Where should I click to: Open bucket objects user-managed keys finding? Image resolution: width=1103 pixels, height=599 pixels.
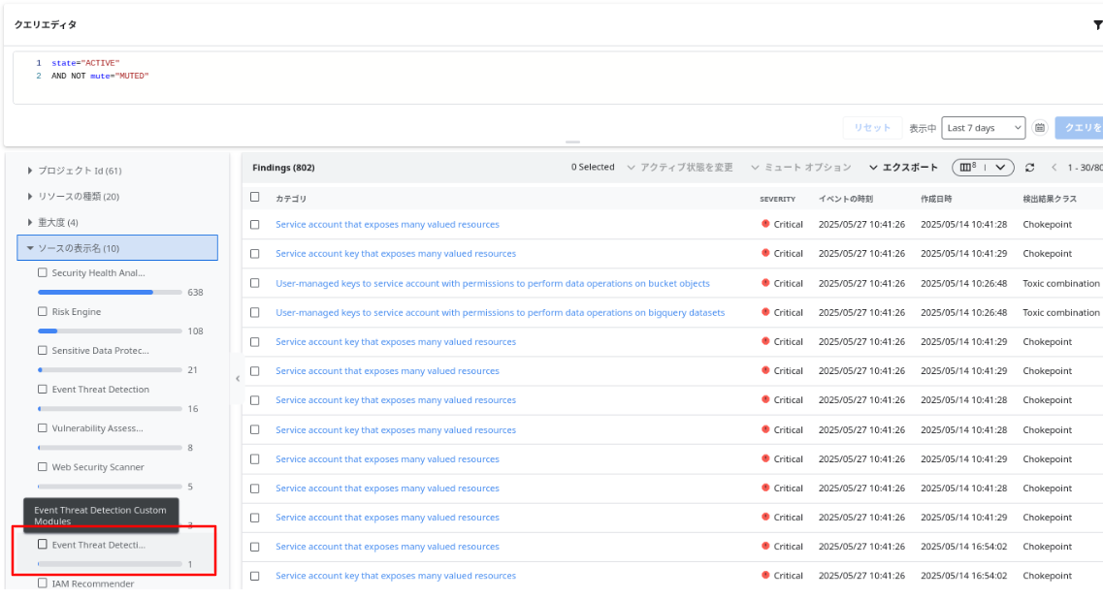coord(493,283)
